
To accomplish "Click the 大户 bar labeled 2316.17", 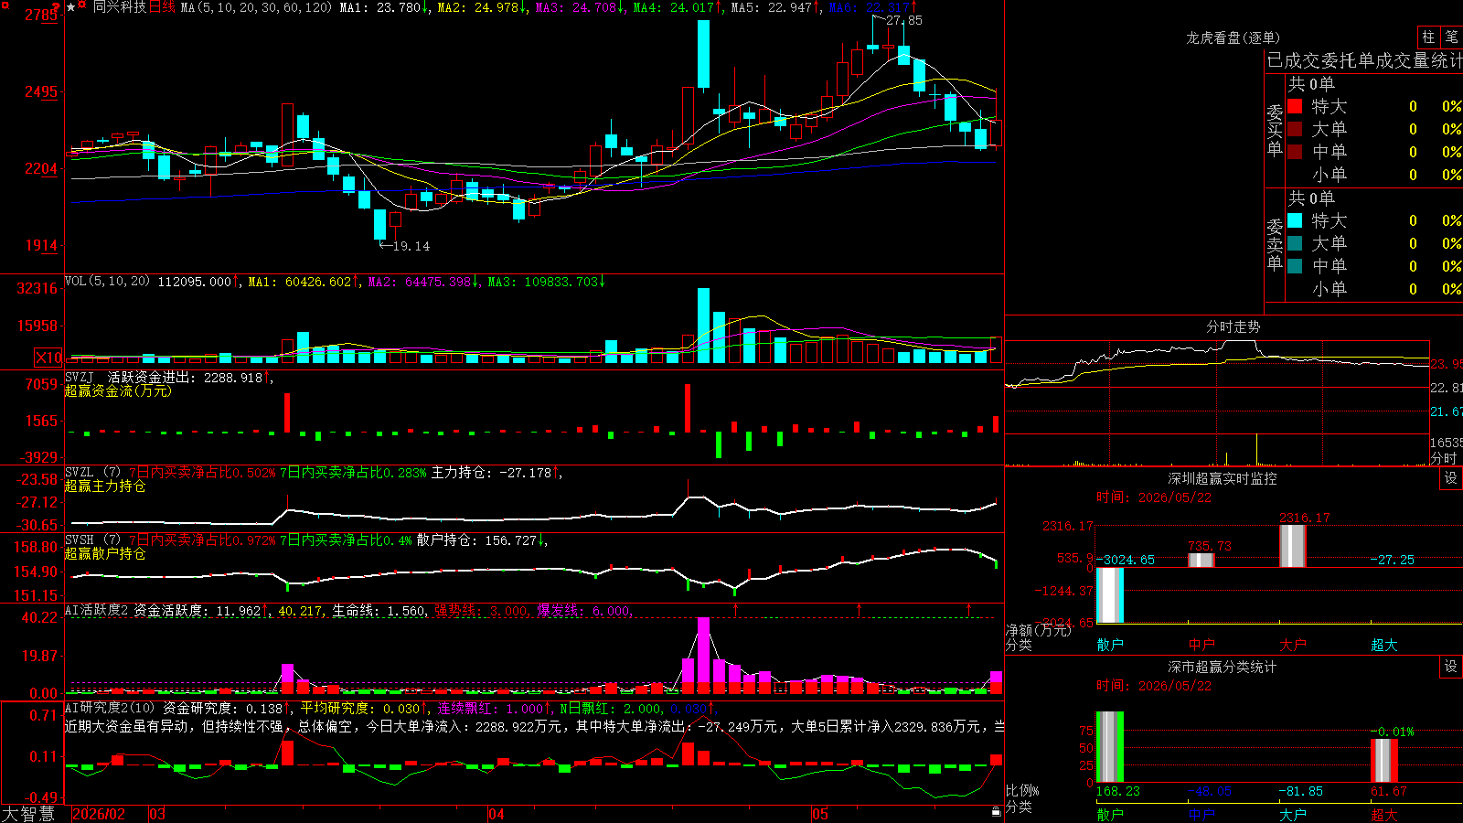I will pyautogui.click(x=1293, y=546).
